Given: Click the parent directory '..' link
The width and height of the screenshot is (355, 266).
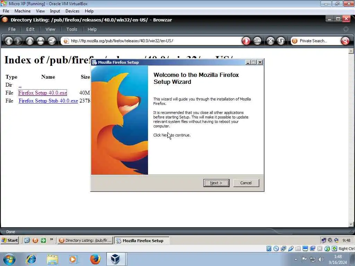Looking at the screenshot, I should [x=20, y=85].
